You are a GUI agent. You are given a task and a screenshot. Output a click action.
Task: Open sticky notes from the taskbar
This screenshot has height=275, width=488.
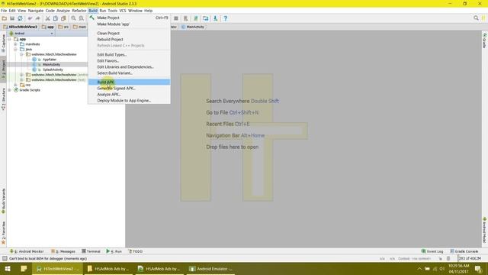point(24,269)
